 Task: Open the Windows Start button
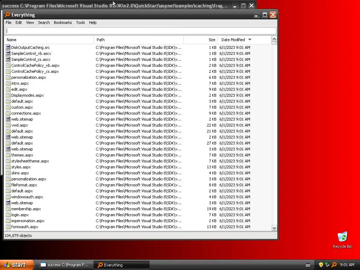(17, 265)
